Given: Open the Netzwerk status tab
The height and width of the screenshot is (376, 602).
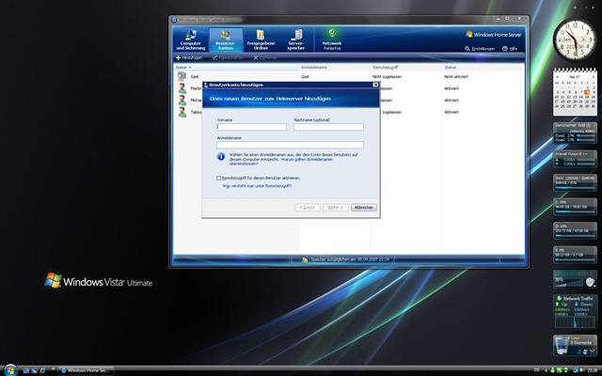Looking at the screenshot, I should [x=332, y=39].
